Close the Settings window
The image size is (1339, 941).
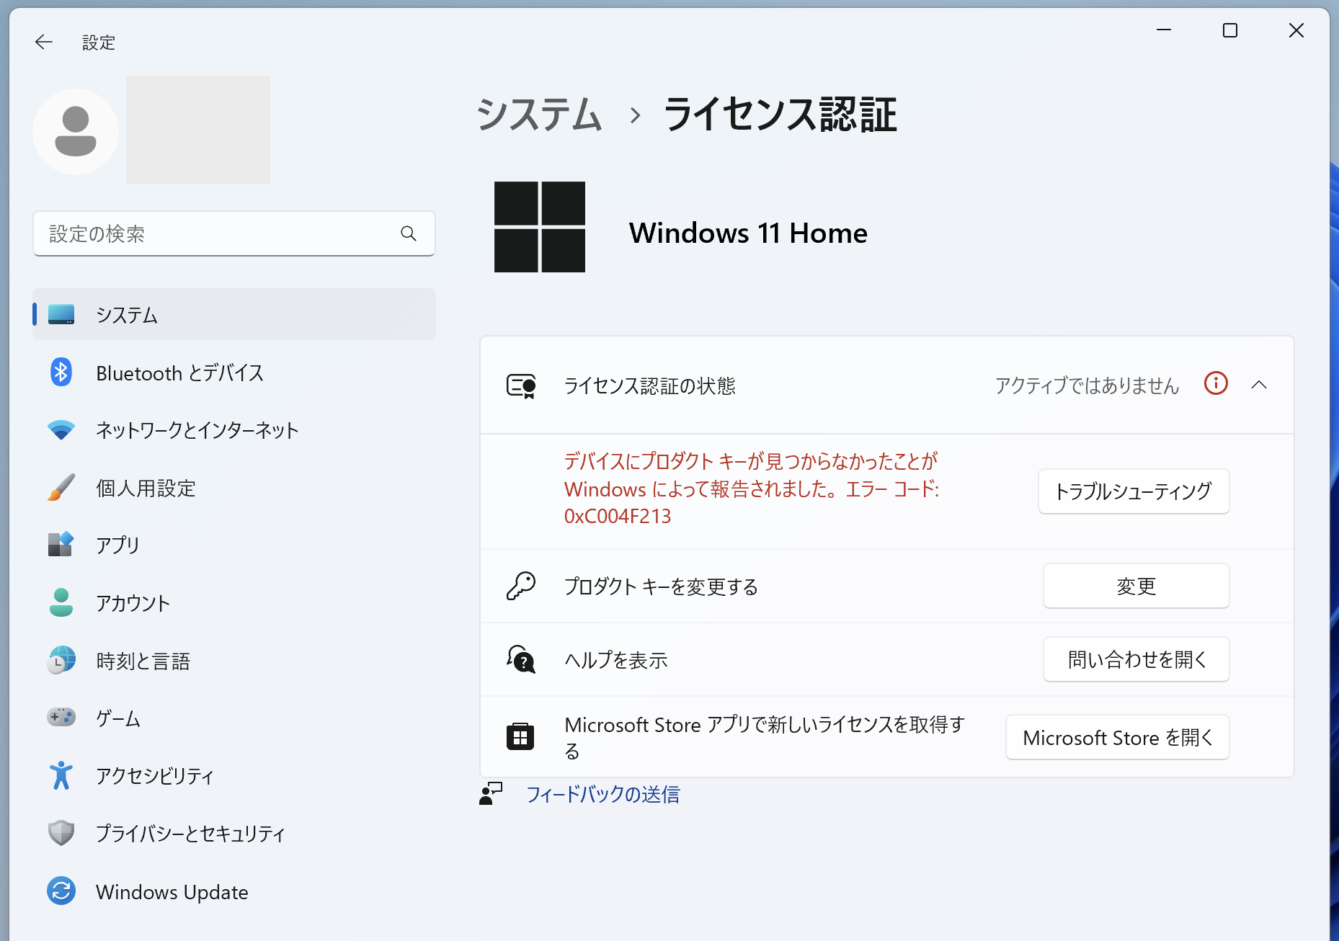pyautogui.click(x=1296, y=30)
